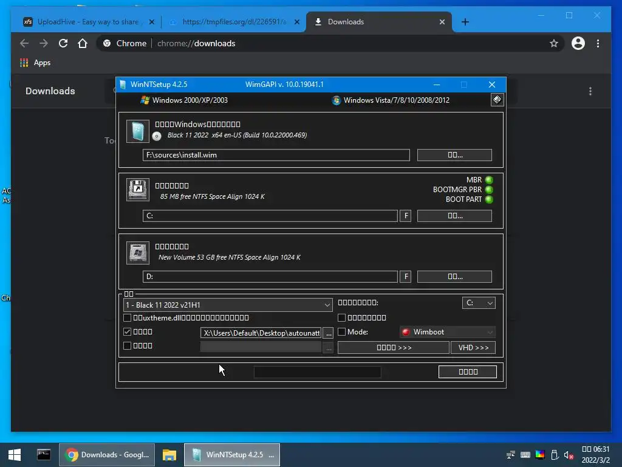The image size is (622, 467).
Task: Open the Wimboot mode dropdown
Action: click(x=448, y=332)
